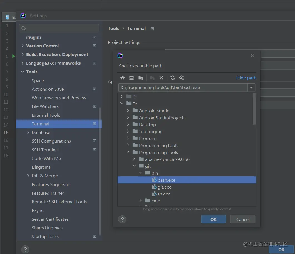Open Web Browsers and Preview settings
The width and height of the screenshot is (295, 254).
tap(59, 98)
